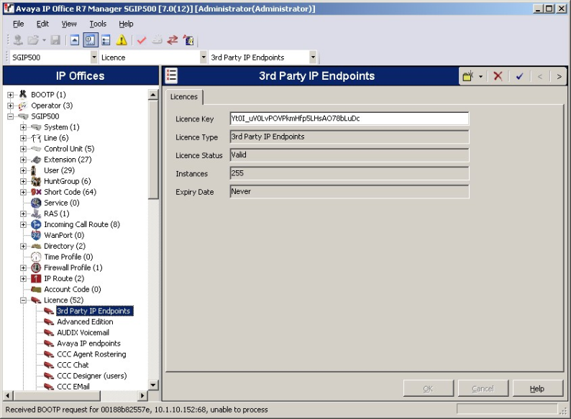Select the Licences tab
The height and width of the screenshot is (419, 571).
[x=184, y=96]
